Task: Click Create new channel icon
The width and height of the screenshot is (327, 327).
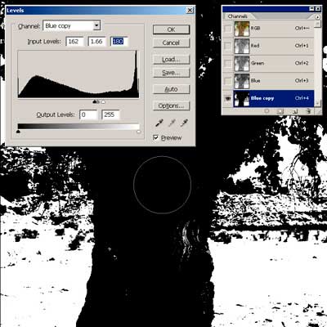Action: point(294,111)
